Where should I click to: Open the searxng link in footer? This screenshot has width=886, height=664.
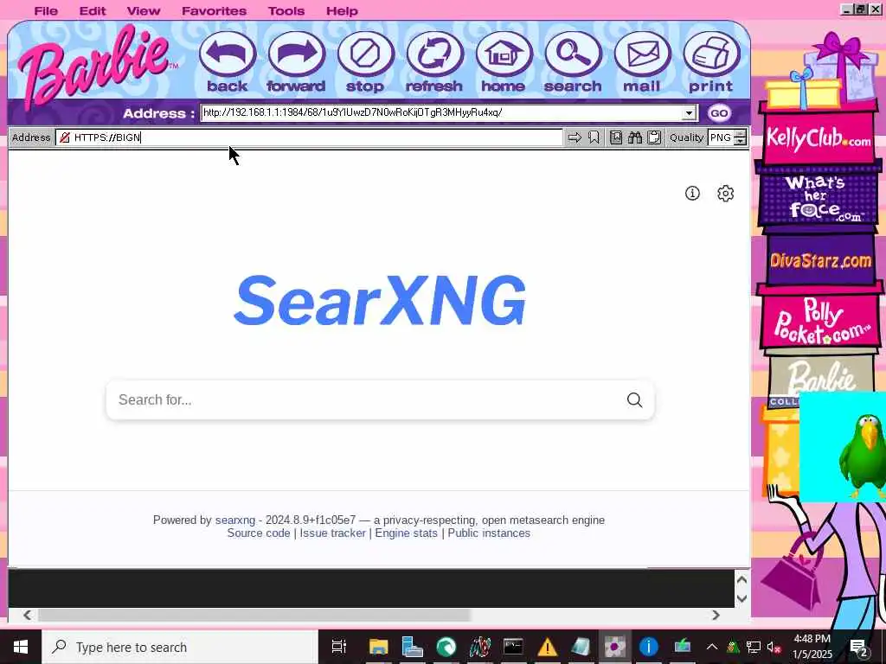click(235, 520)
